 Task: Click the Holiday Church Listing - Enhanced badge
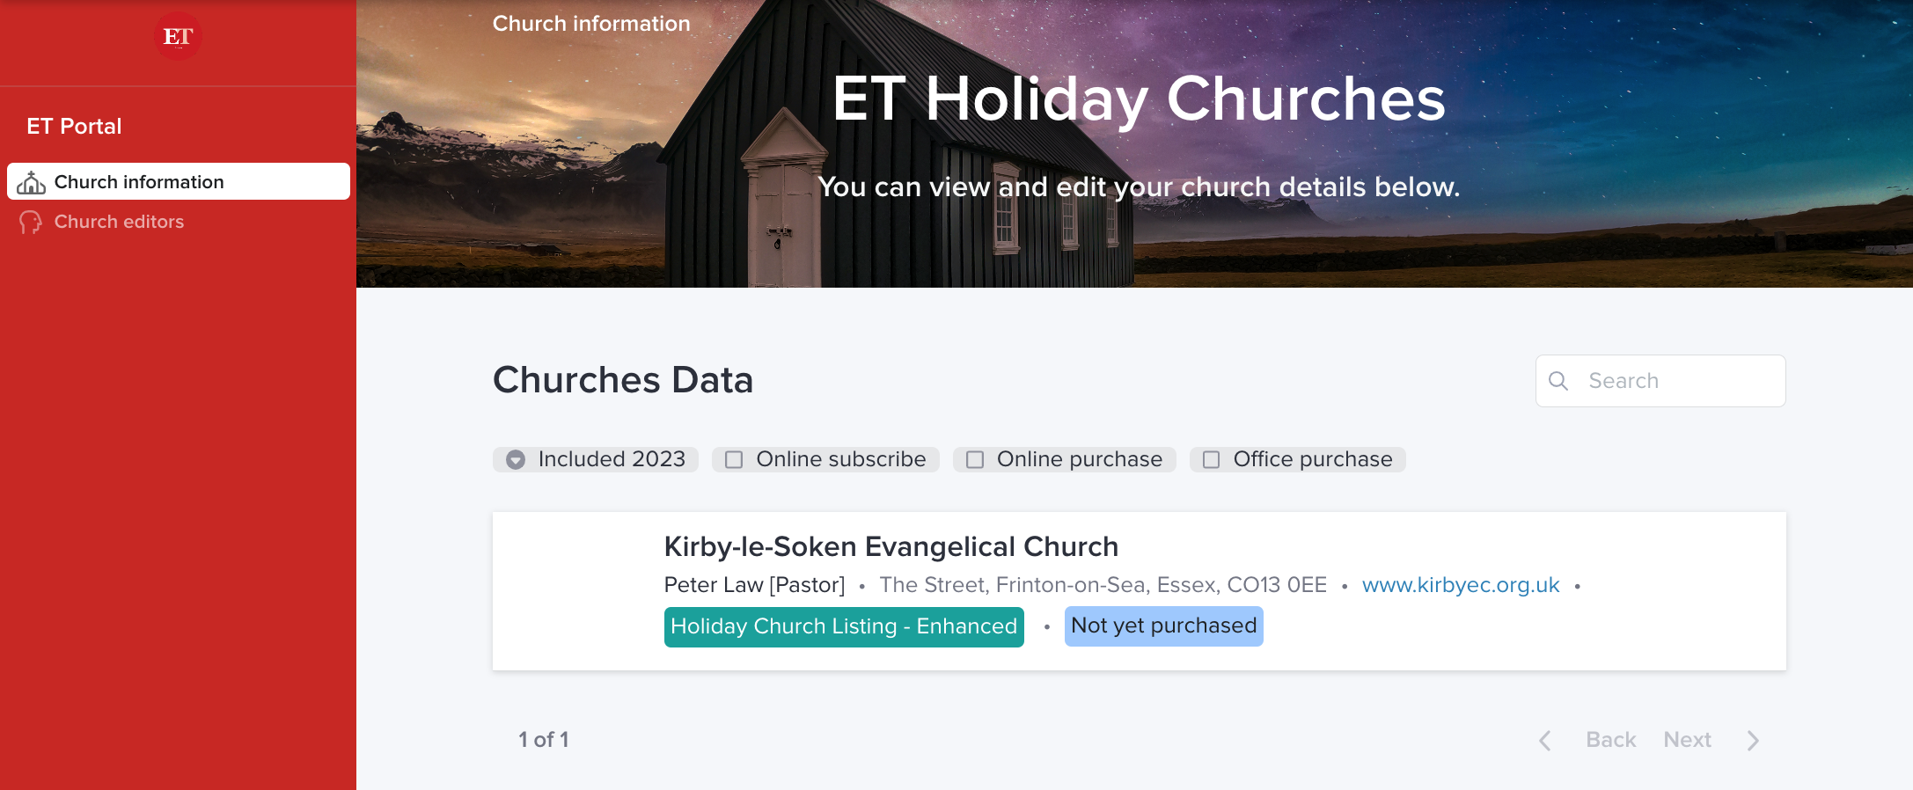pos(843,626)
